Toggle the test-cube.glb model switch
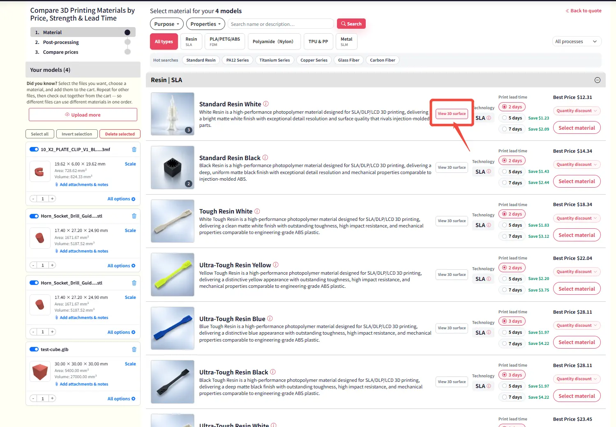 (x=34, y=349)
